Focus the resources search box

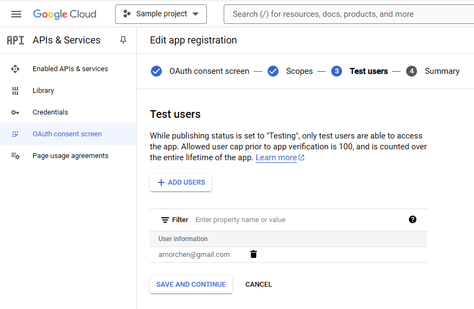pos(349,14)
